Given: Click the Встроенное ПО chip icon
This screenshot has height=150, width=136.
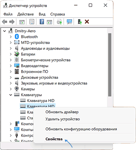Looking at the screenshot, I should (x=17, y=72).
